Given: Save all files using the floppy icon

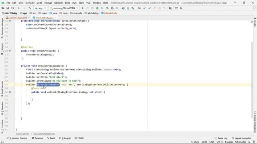Looking at the screenshot, I should [x=8, y=8].
